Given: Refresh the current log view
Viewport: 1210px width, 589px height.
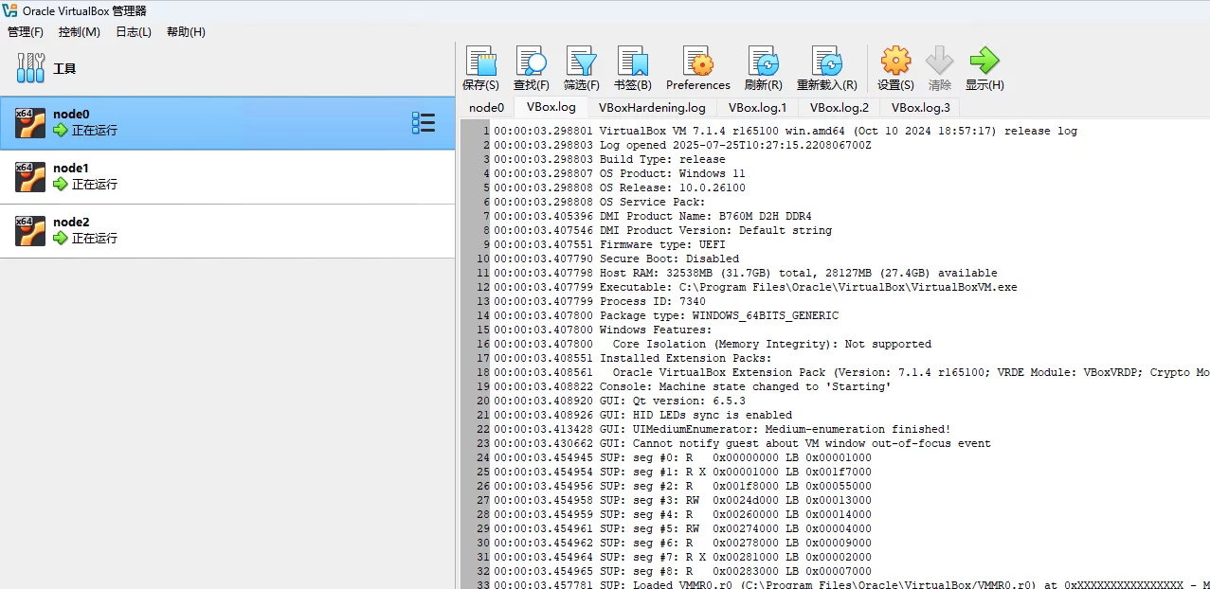Looking at the screenshot, I should pyautogui.click(x=763, y=66).
